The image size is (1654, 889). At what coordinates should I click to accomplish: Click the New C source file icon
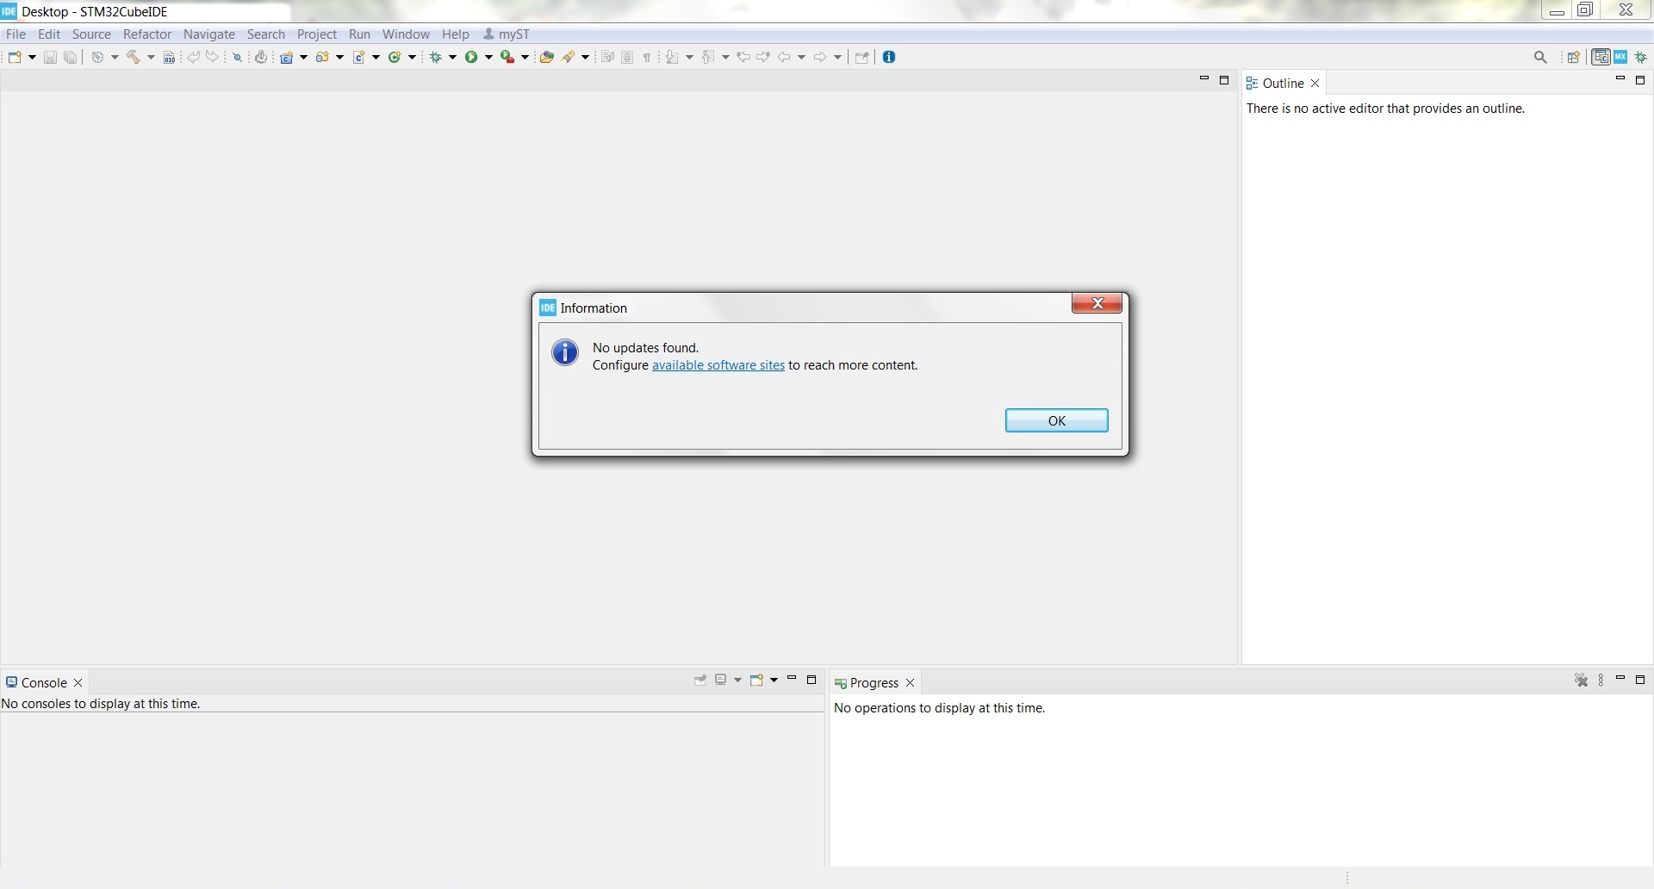pyautogui.click(x=359, y=57)
